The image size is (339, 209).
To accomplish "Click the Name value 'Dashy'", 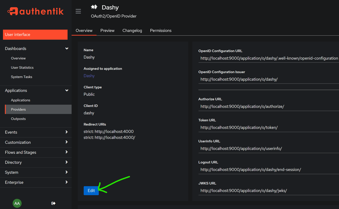I will coord(89,57).
